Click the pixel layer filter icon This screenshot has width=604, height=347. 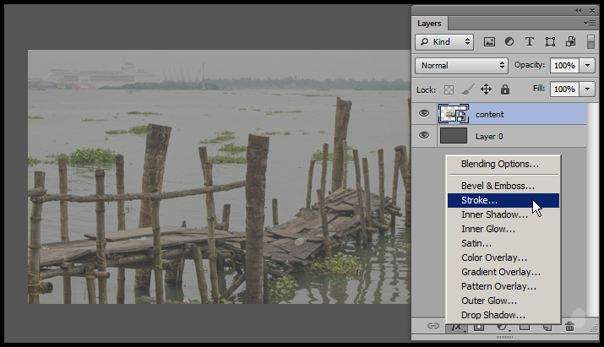(x=489, y=41)
